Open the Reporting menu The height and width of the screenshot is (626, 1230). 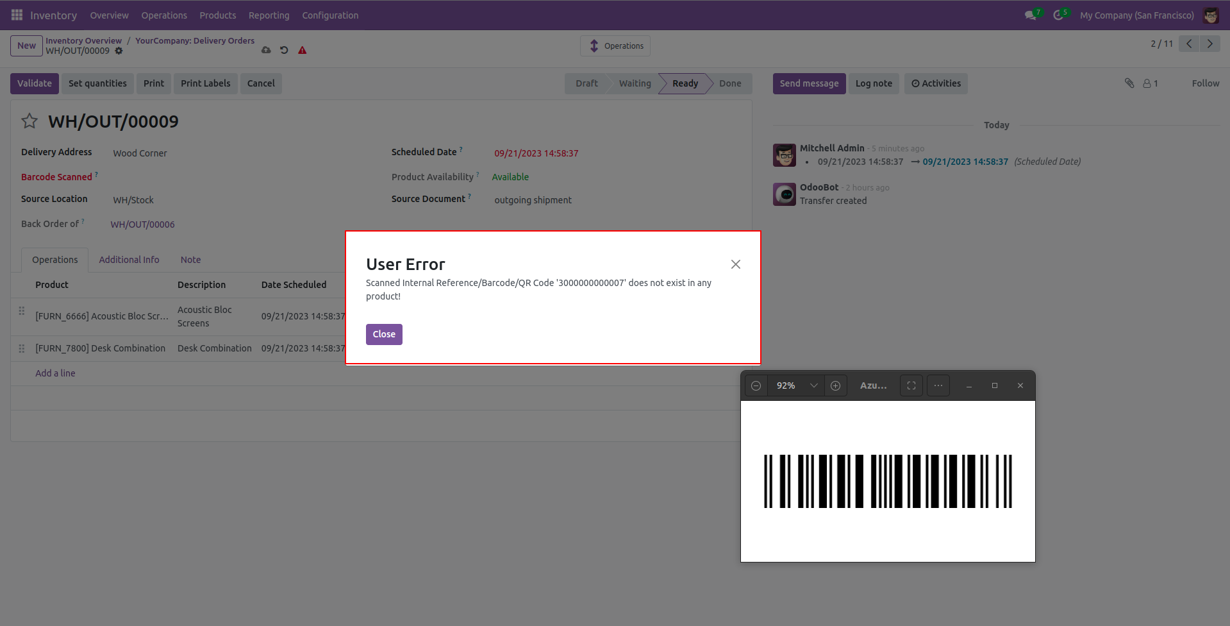point(269,15)
